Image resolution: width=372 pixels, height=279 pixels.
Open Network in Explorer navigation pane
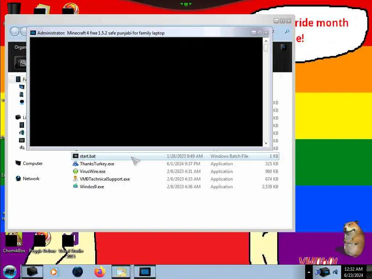pos(31,179)
